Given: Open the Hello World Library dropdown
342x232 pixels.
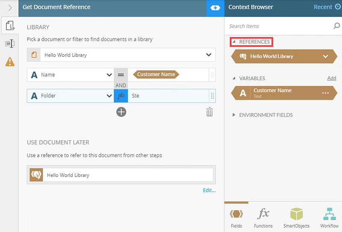Looking at the screenshot, I should click(x=209, y=55).
